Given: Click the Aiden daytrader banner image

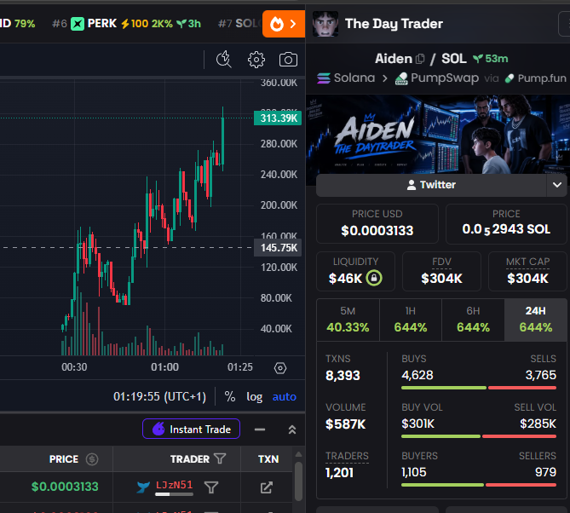Looking at the screenshot, I should [438, 135].
